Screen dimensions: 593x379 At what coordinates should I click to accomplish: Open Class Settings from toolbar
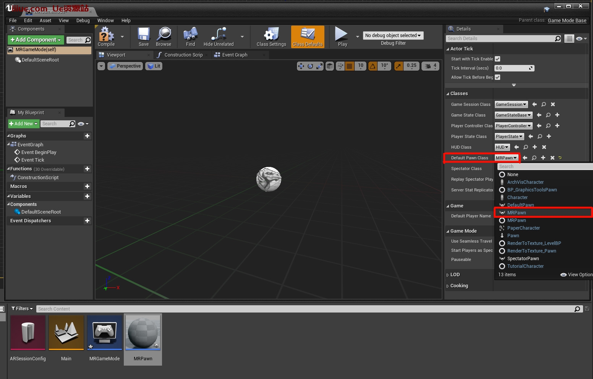click(271, 35)
